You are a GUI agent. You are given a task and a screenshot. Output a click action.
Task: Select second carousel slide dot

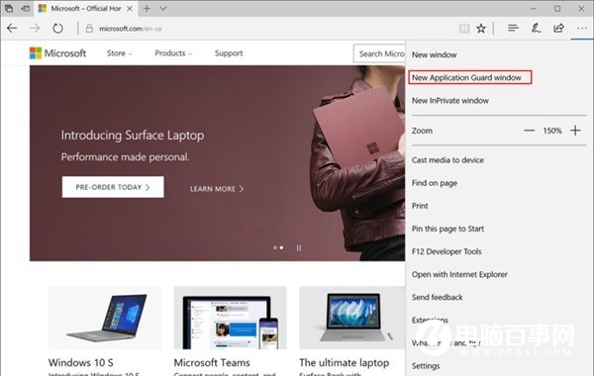(x=281, y=247)
